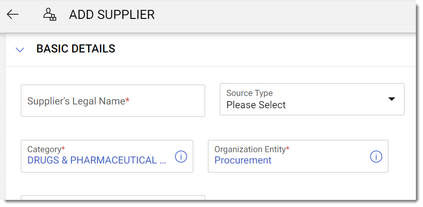
Task: Click the 'Organization Entity' label text
Action: click(250, 149)
